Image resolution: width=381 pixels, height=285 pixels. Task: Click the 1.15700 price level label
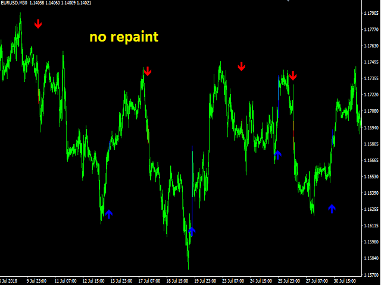tap(371, 275)
